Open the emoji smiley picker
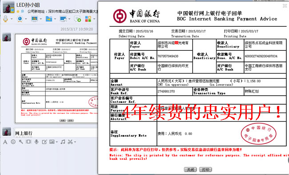This screenshot has width=289, height=175. point(13,142)
